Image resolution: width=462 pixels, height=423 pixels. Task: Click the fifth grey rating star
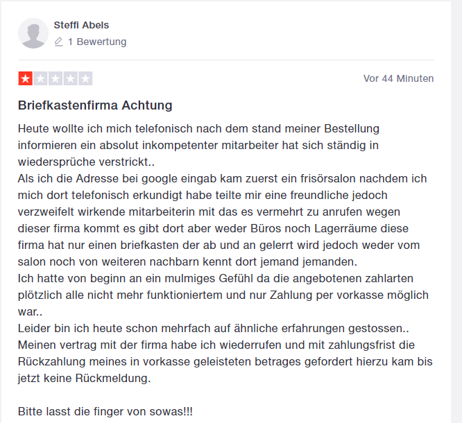pos(85,78)
